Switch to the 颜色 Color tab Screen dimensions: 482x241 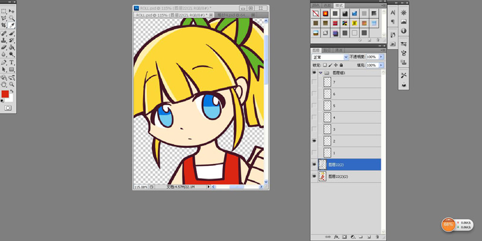click(316, 5)
